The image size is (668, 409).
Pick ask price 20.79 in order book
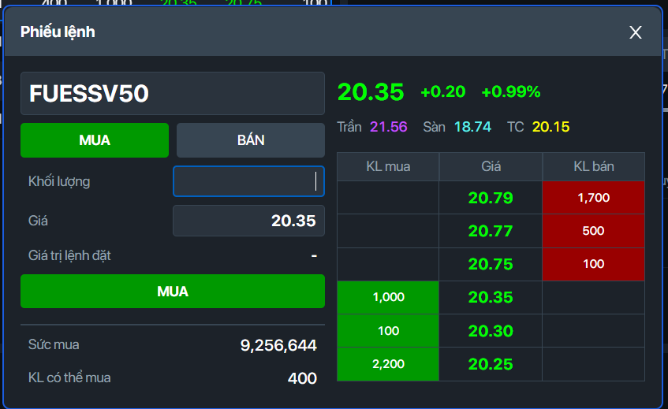[x=491, y=198]
